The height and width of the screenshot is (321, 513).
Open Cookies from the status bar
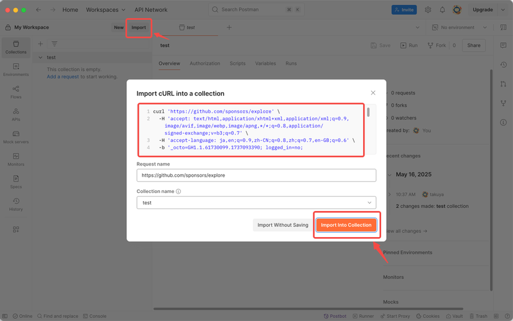click(428, 316)
